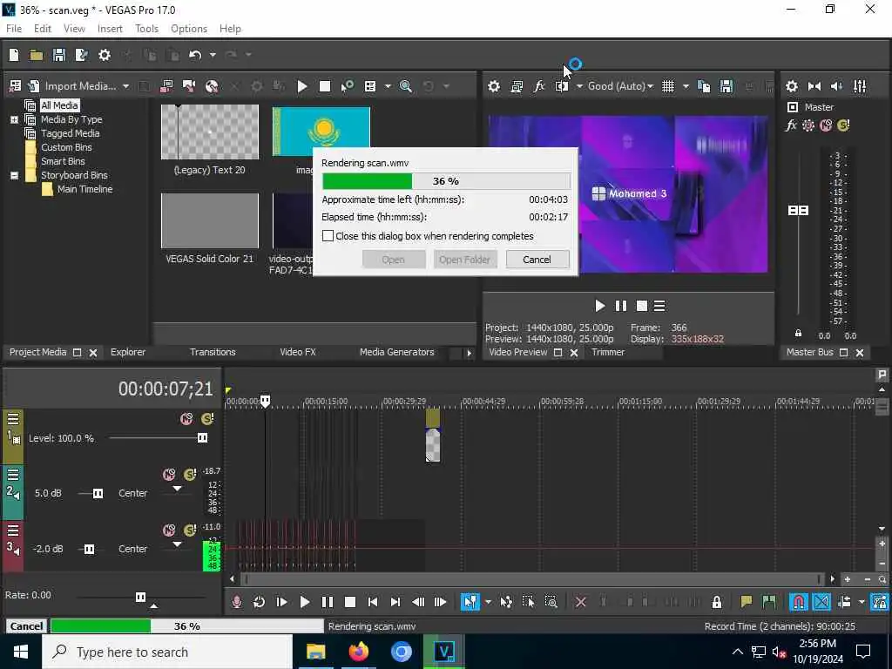This screenshot has width=892, height=669.
Task: Save snapshot to file icon
Action: point(726,86)
